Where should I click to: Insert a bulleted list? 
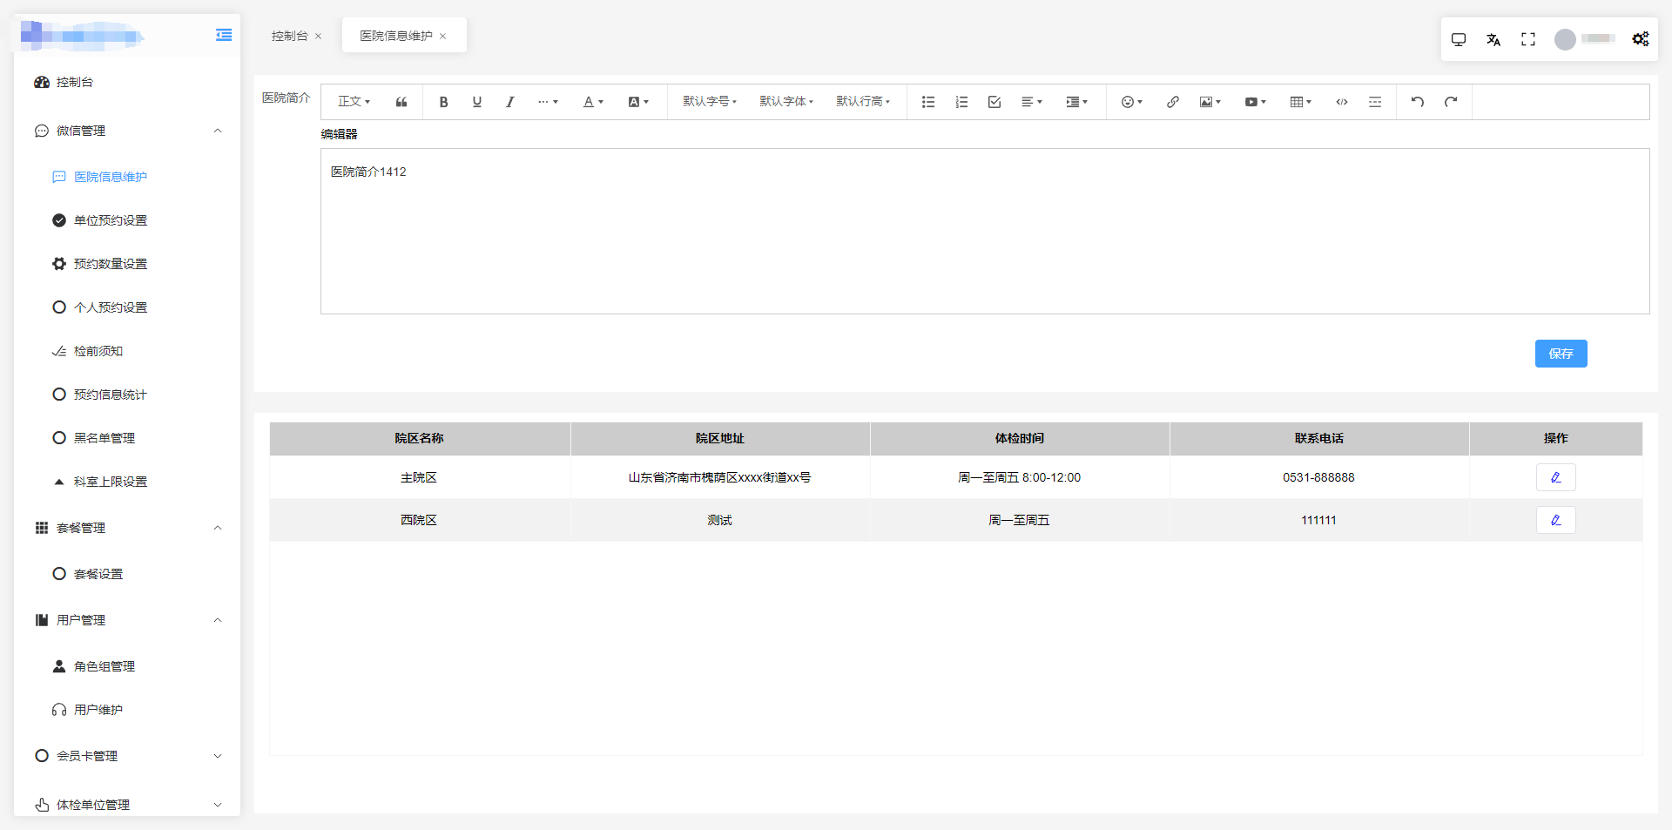coord(928,102)
